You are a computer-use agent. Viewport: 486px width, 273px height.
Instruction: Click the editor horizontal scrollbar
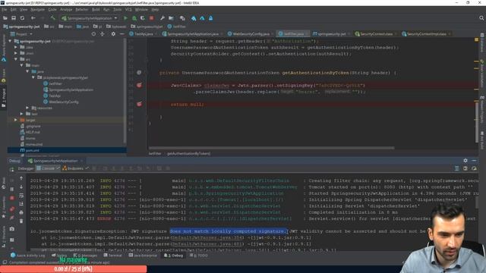point(271,148)
